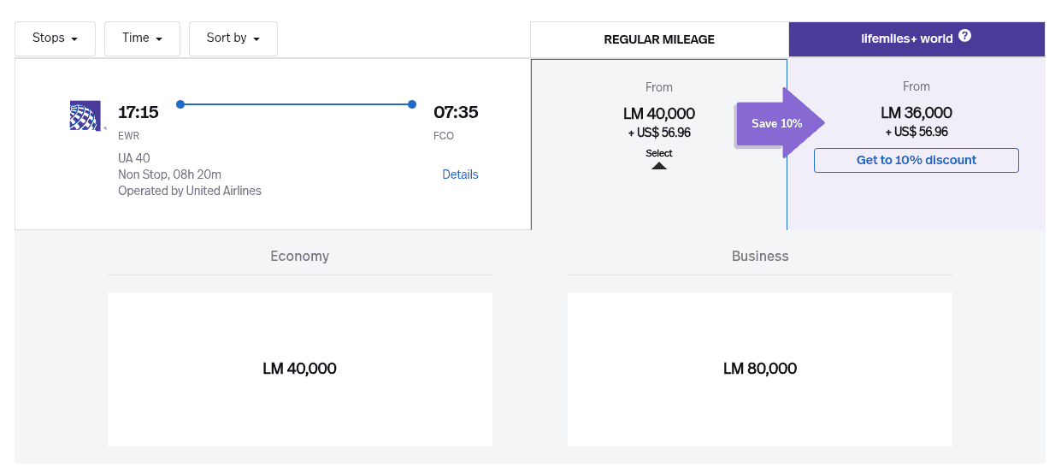The height and width of the screenshot is (473, 1061).
Task: Click the departure dot on flight line
Action: [180, 104]
